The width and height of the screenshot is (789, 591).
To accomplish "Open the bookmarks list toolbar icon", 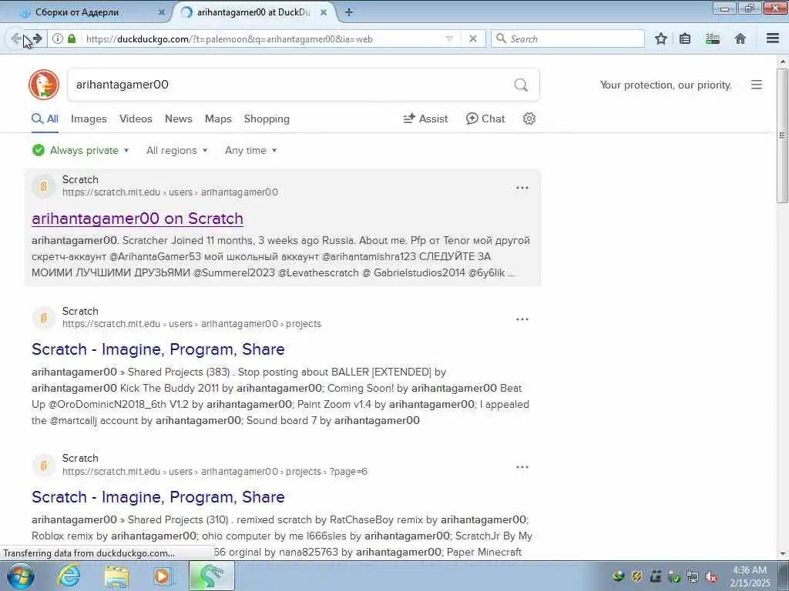I will point(685,38).
